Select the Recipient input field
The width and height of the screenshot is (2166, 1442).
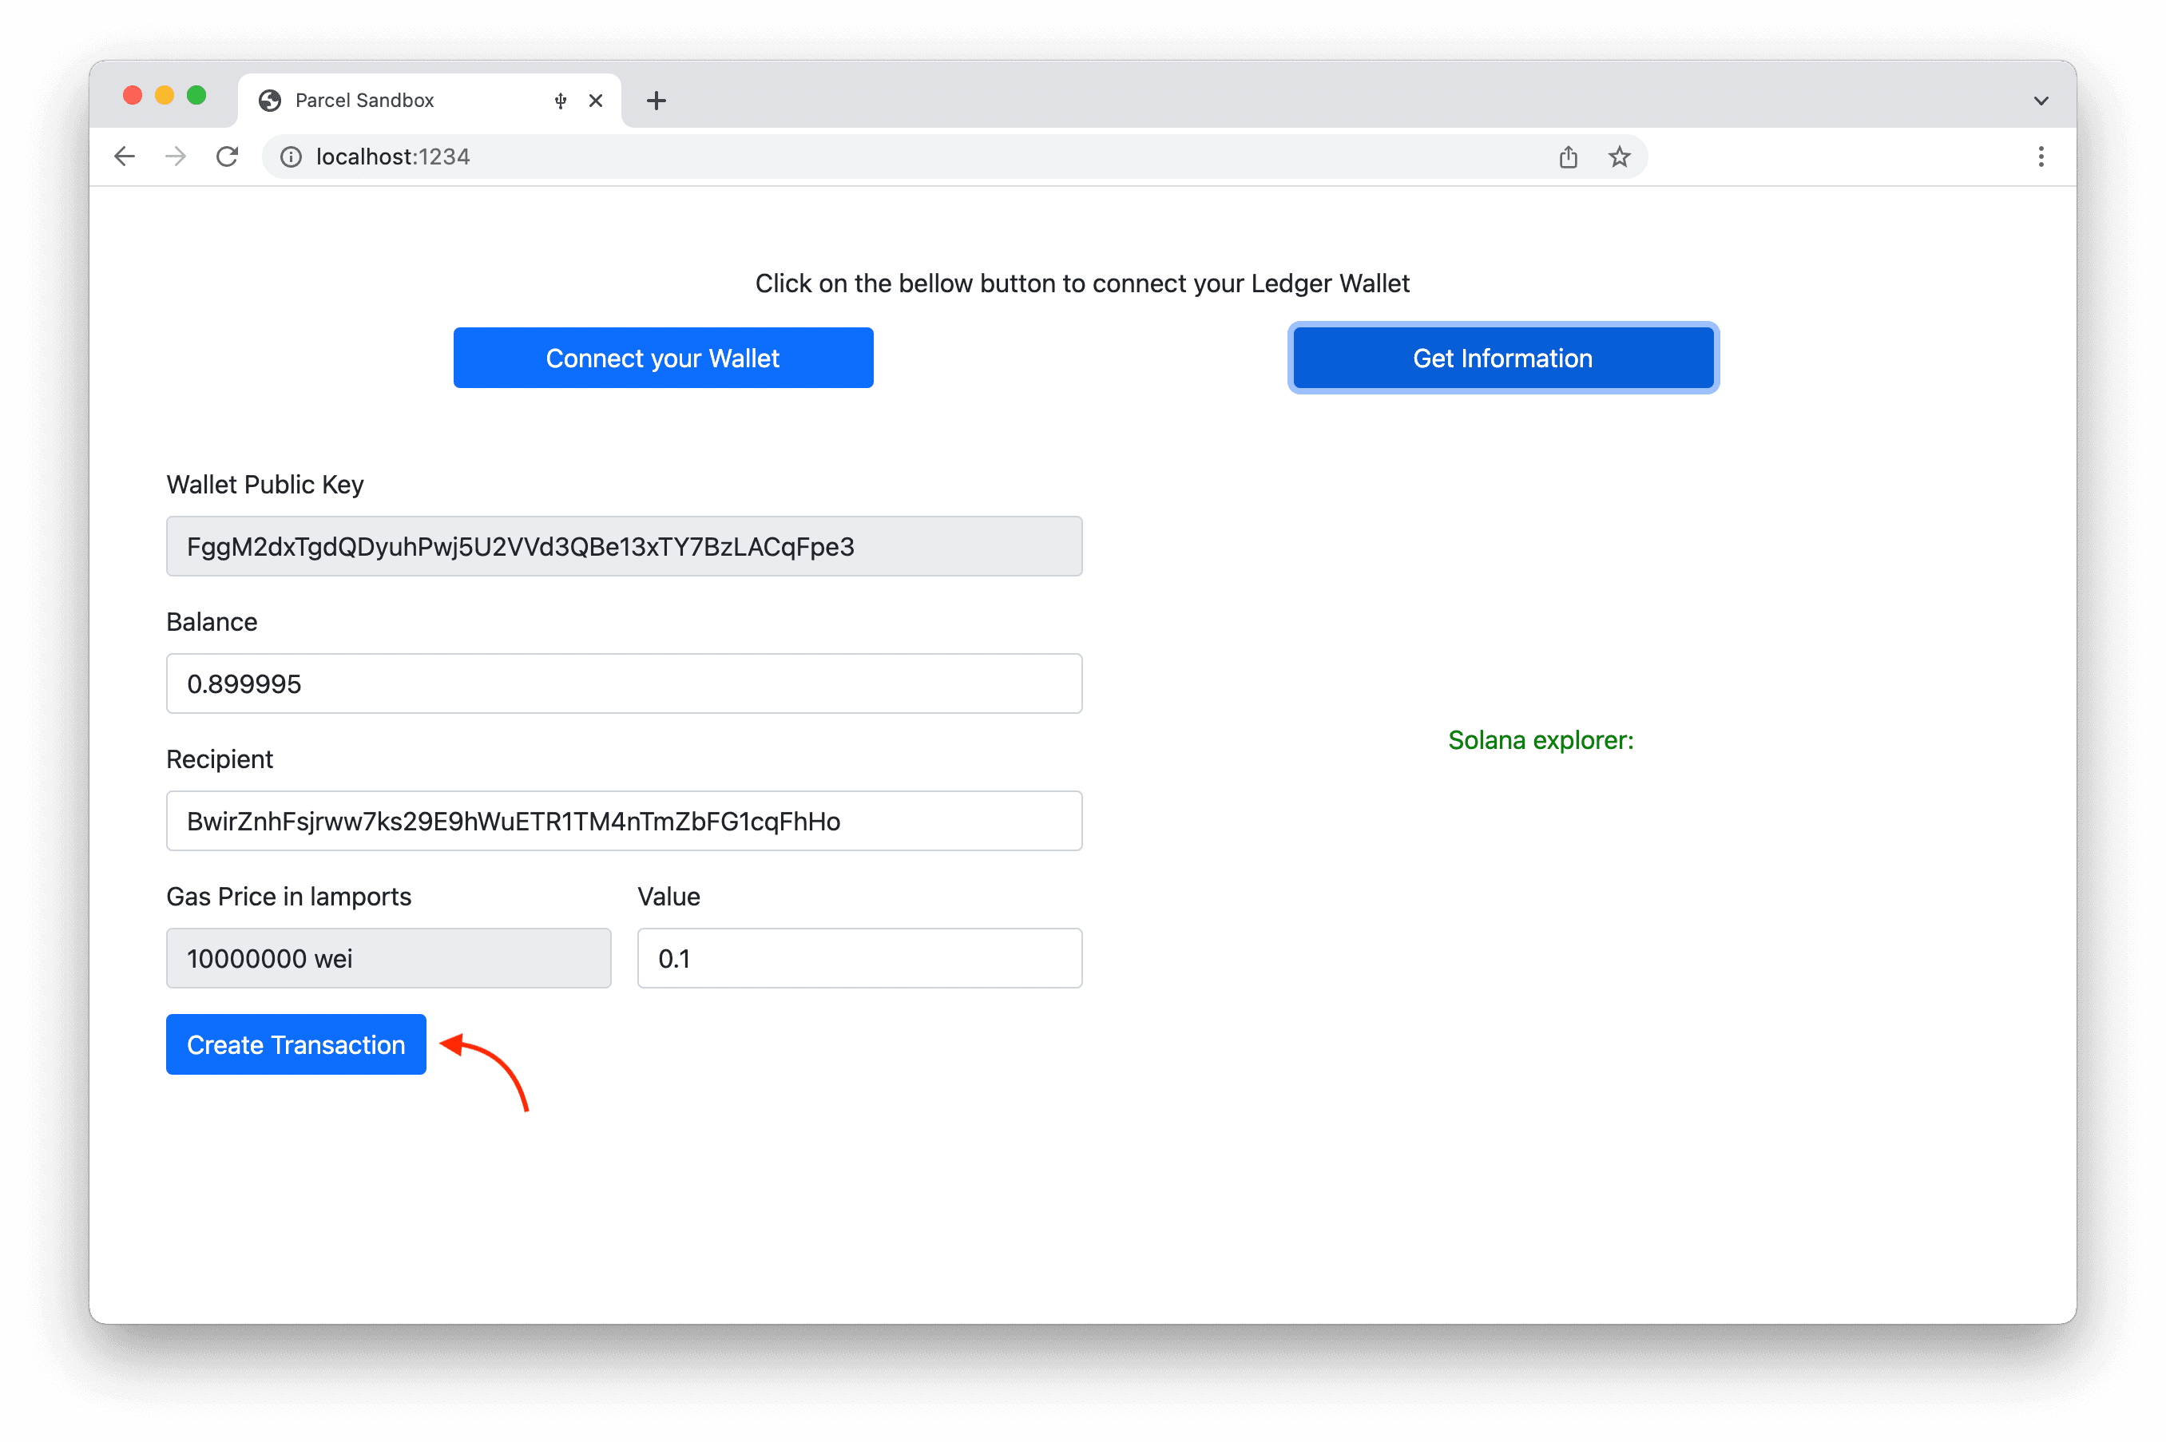[x=625, y=821]
